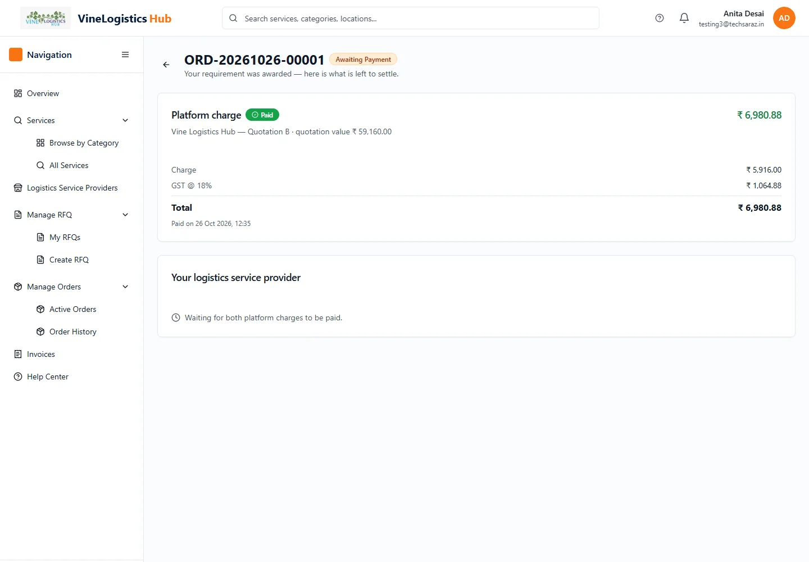Click the VineLogistics Hub logo
The image size is (809, 562).
tap(46, 18)
